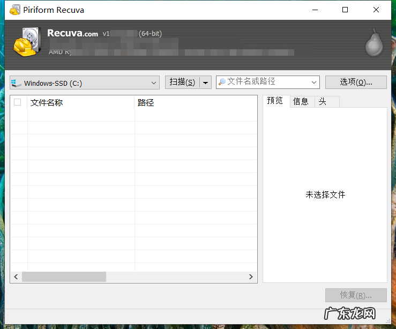
Task: Click the drive icon beside Windows-SSD (C:)
Action: [16, 83]
